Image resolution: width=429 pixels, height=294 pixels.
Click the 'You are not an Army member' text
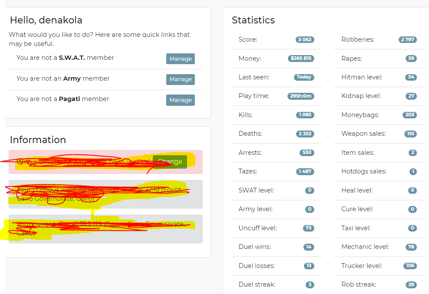click(63, 78)
